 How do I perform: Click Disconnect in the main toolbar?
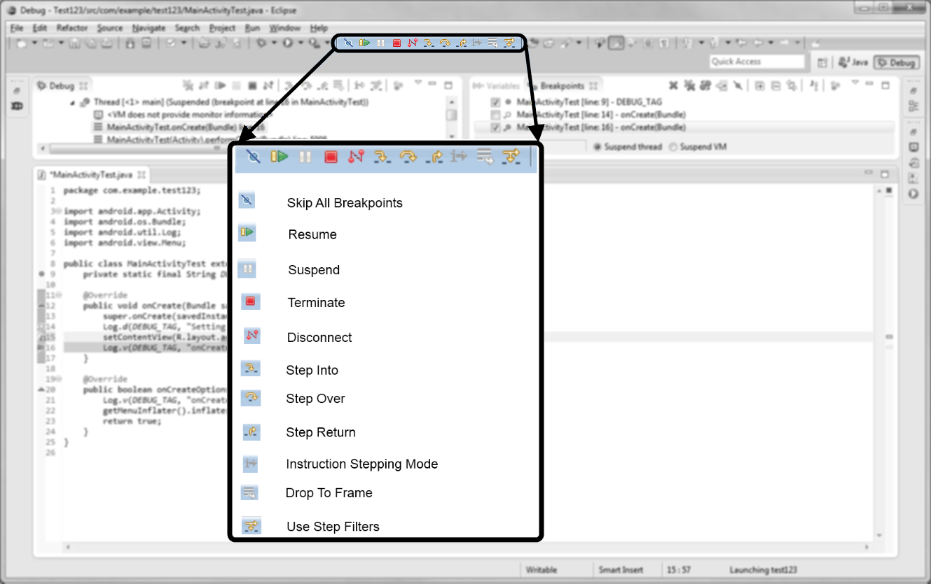(x=412, y=43)
